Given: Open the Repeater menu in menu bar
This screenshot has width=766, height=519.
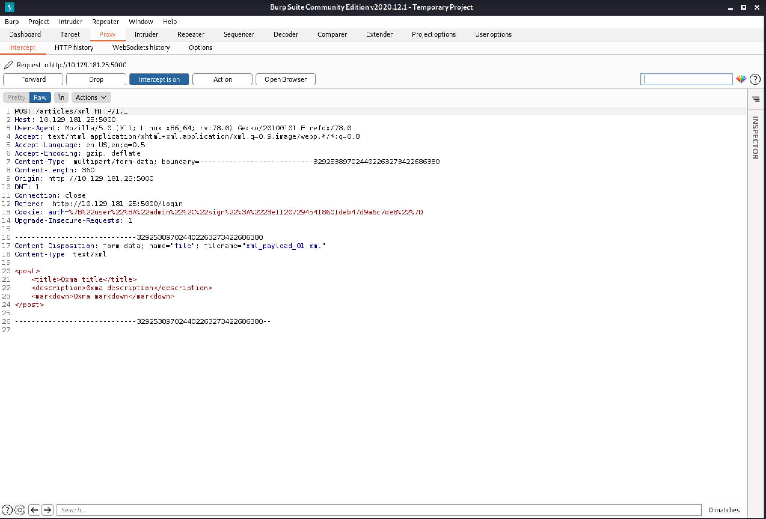Looking at the screenshot, I should (106, 22).
